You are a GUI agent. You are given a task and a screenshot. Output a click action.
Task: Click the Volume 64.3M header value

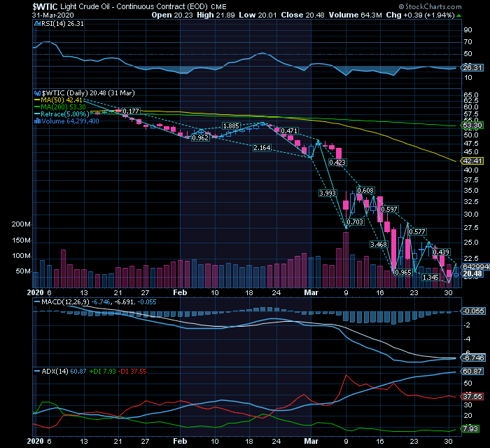[x=355, y=15]
